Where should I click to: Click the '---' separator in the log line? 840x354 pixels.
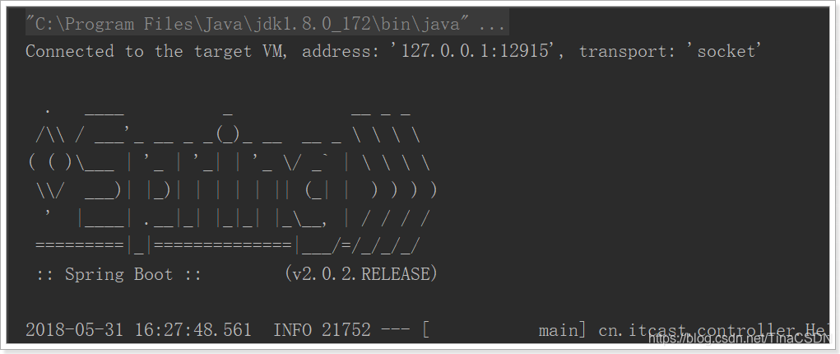397,330
